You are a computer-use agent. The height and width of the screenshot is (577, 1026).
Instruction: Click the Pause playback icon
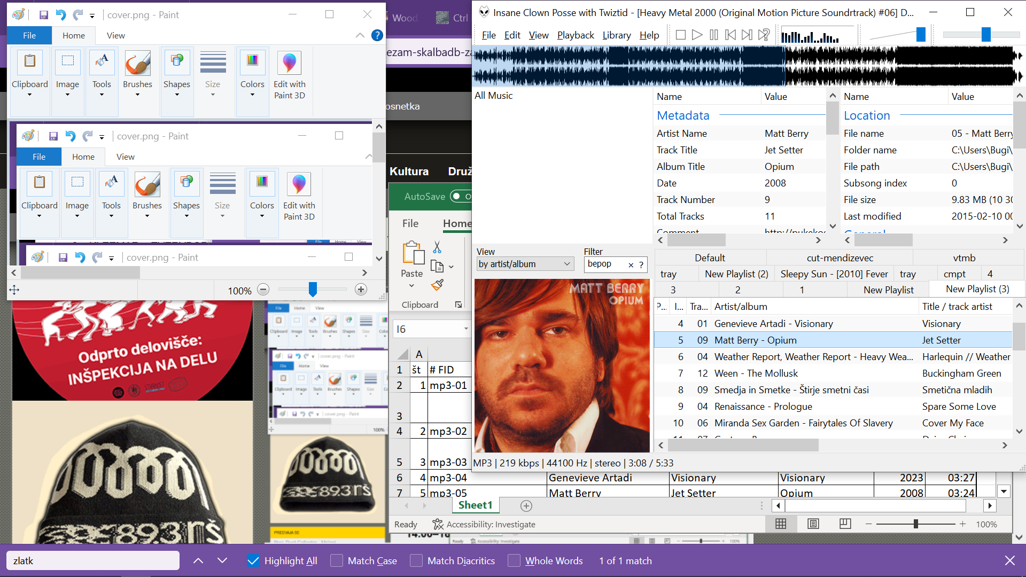(x=713, y=35)
